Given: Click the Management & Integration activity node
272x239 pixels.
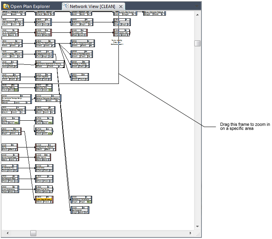Looking at the screenshot, I should (45, 147).
